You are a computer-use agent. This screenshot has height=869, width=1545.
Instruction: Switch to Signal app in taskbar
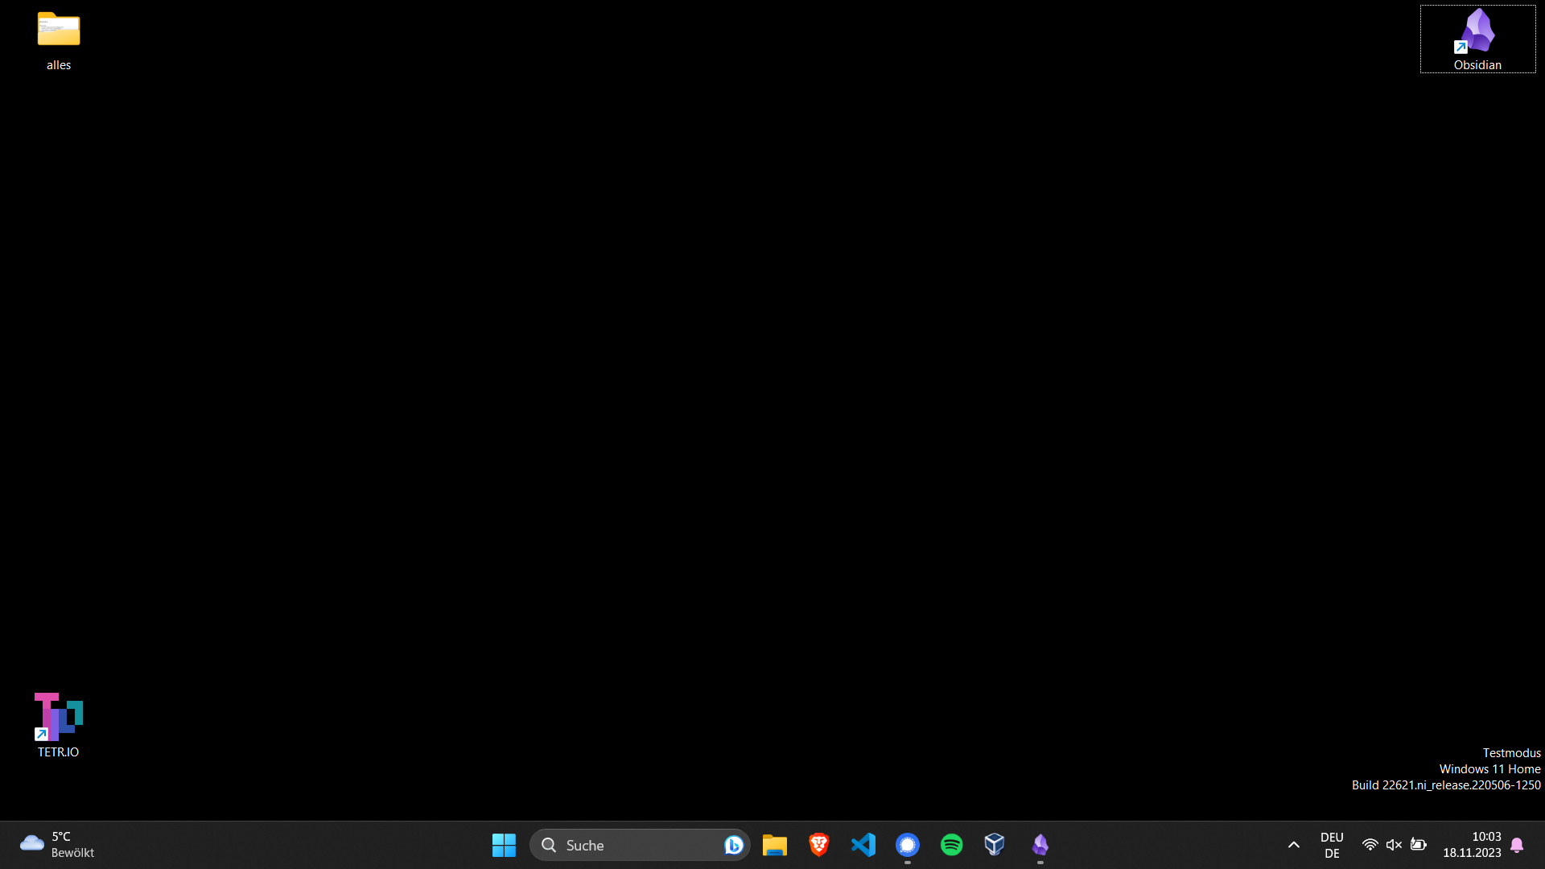coord(908,845)
